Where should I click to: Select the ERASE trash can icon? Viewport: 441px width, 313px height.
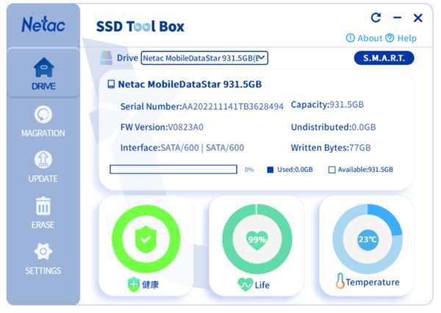[x=43, y=206]
